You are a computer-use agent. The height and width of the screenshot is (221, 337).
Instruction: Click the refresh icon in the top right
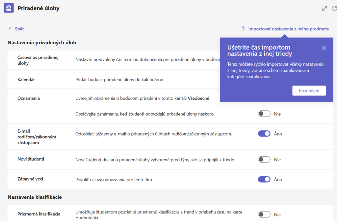coord(334,9)
